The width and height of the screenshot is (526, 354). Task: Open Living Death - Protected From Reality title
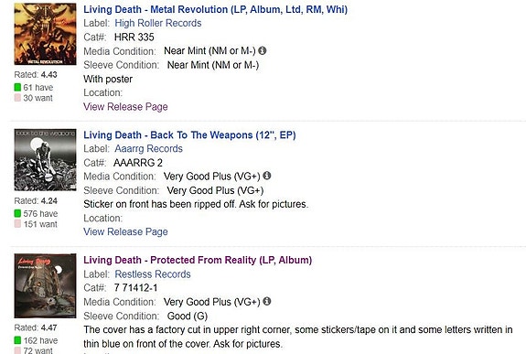[x=198, y=260]
